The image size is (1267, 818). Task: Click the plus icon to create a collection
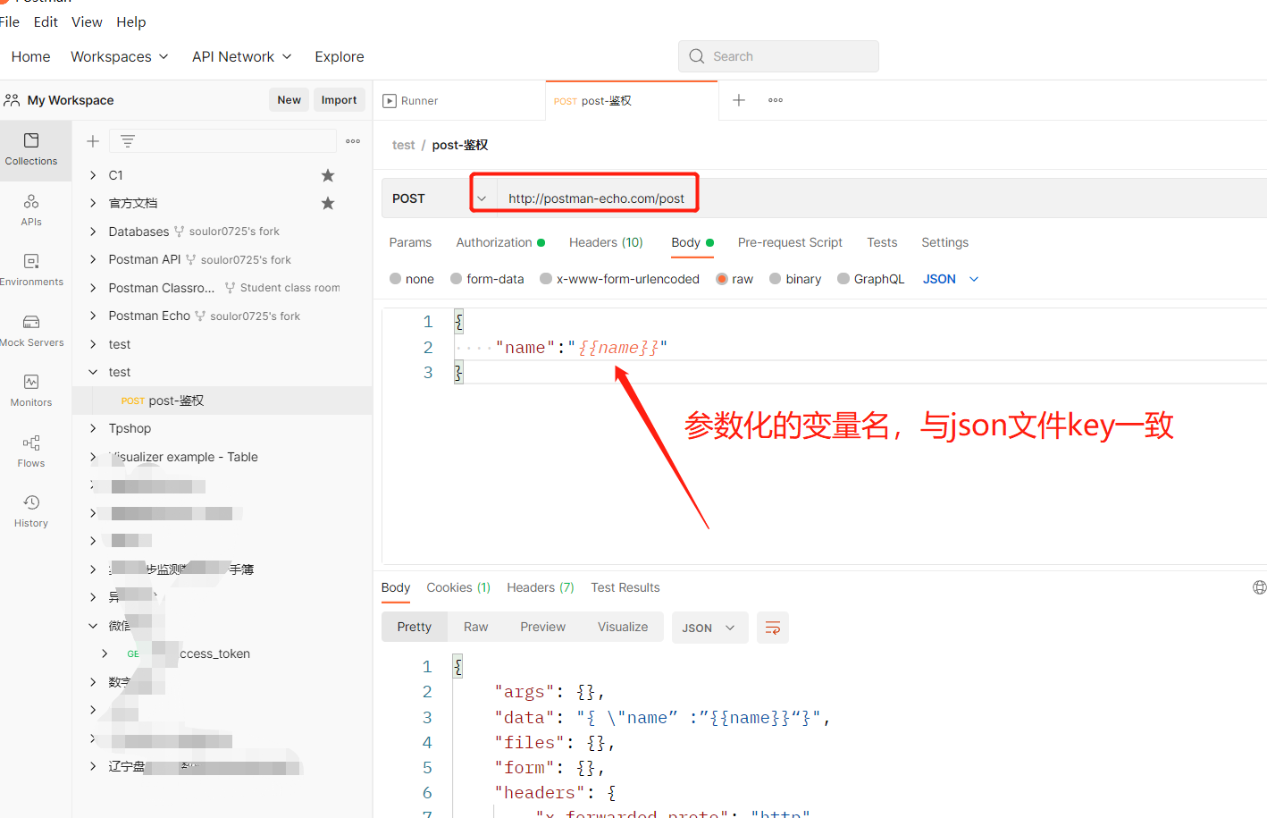pos(93,141)
